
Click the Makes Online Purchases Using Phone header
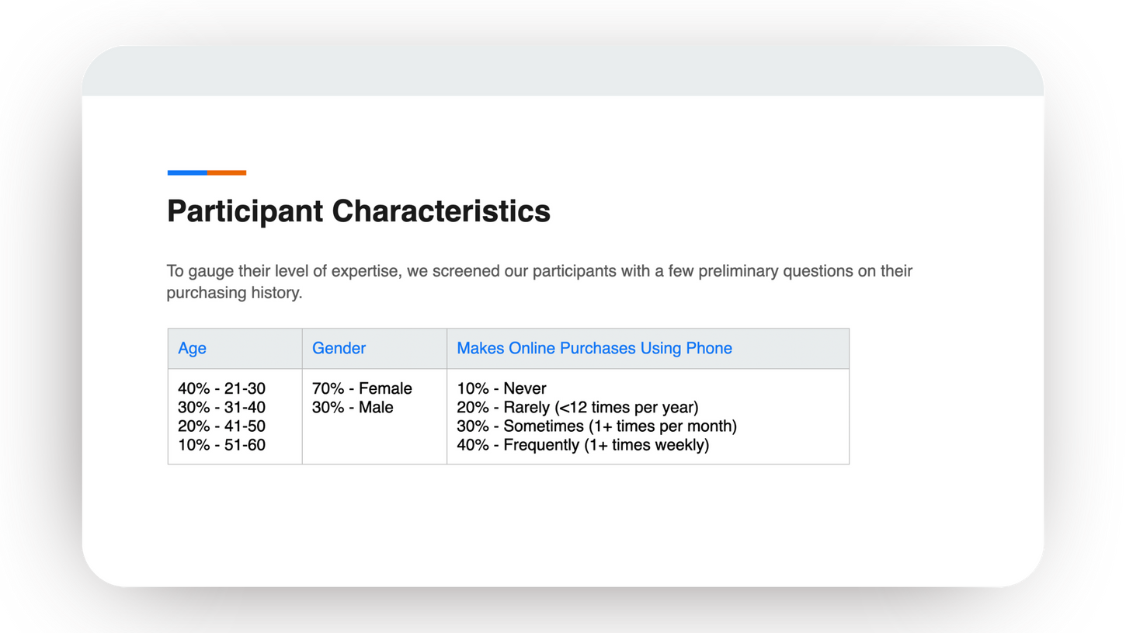[594, 349]
